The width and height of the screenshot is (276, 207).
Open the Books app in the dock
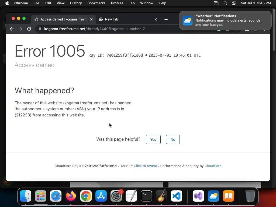coord(229,196)
